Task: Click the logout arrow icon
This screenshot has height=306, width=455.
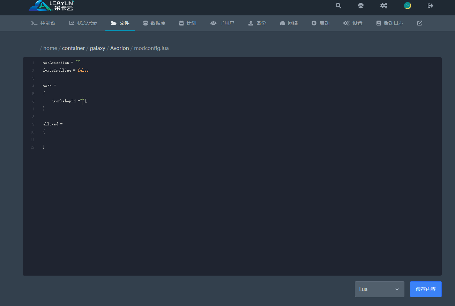Action: pos(430,6)
